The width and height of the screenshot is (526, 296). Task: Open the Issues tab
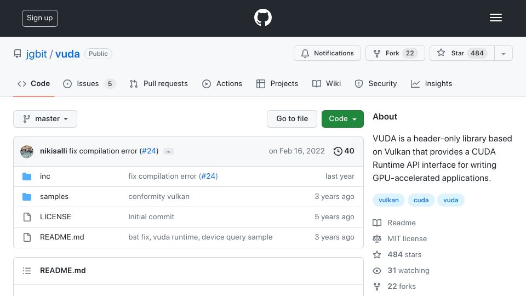pyautogui.click(x=89, y=83)
